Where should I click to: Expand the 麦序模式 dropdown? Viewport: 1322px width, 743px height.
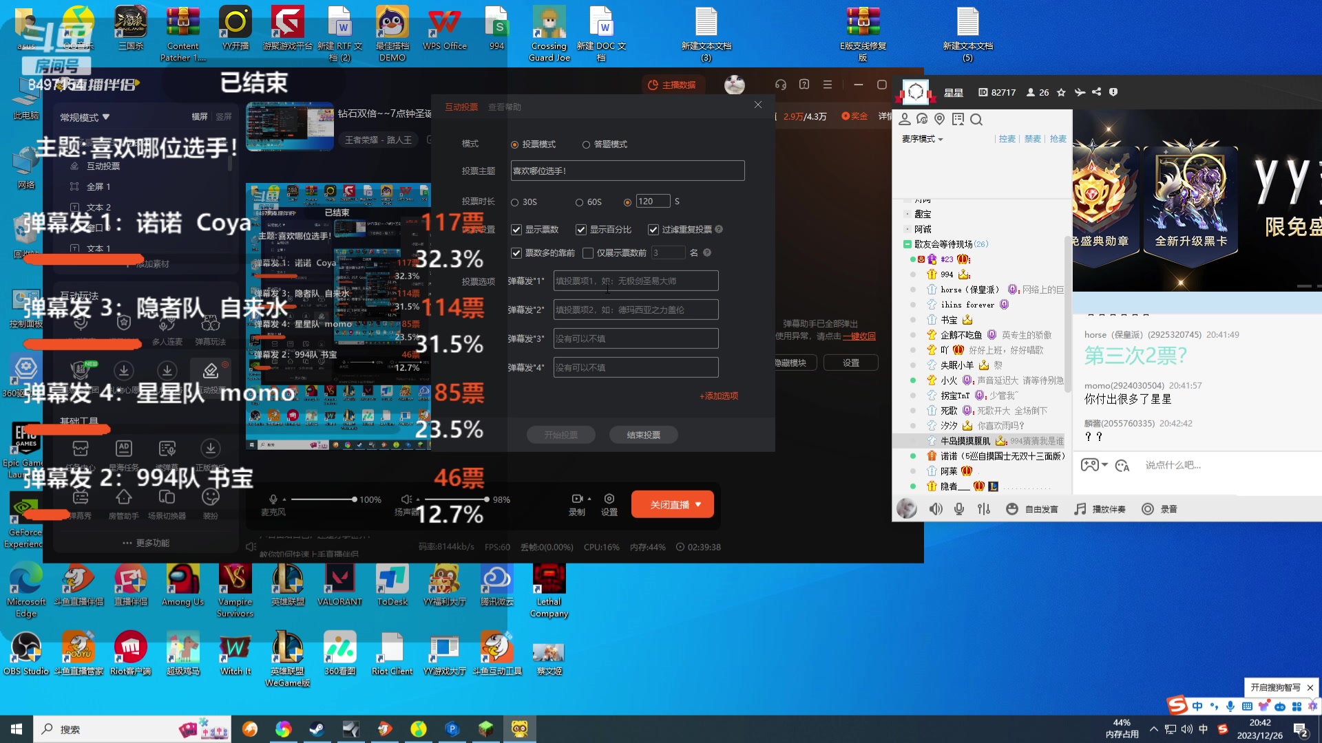[x=923, y=139]
